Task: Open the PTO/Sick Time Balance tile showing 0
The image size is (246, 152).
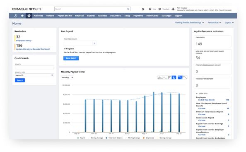Action: 212,69
